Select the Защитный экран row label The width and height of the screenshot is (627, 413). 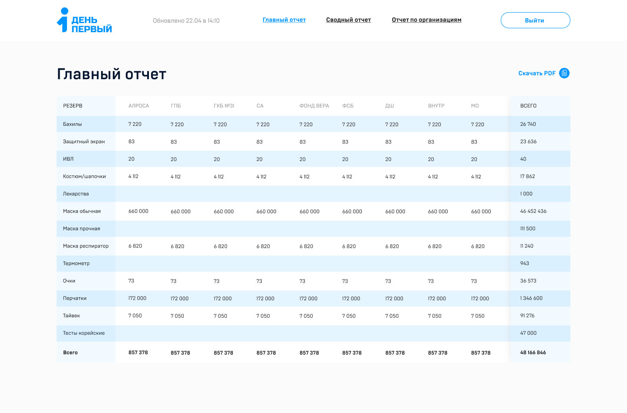pyautogui.click(x=84, y=141)
